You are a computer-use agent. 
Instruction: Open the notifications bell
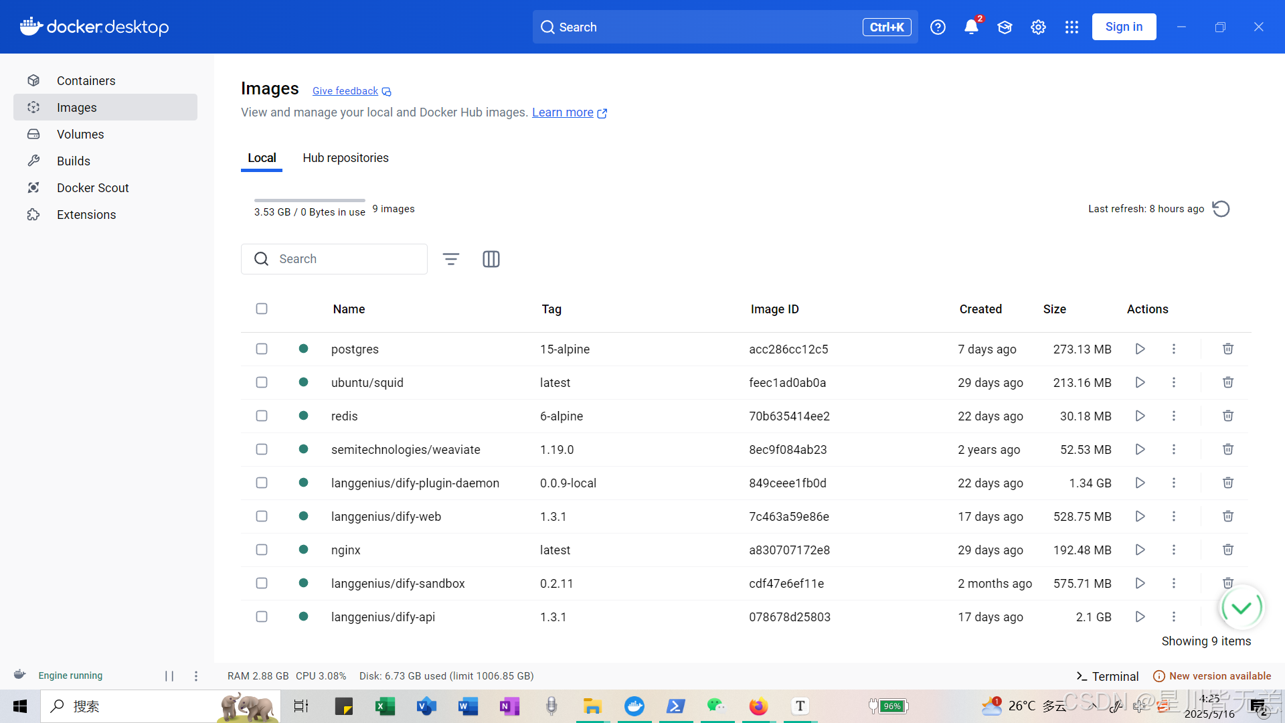[x=971, y=27]
